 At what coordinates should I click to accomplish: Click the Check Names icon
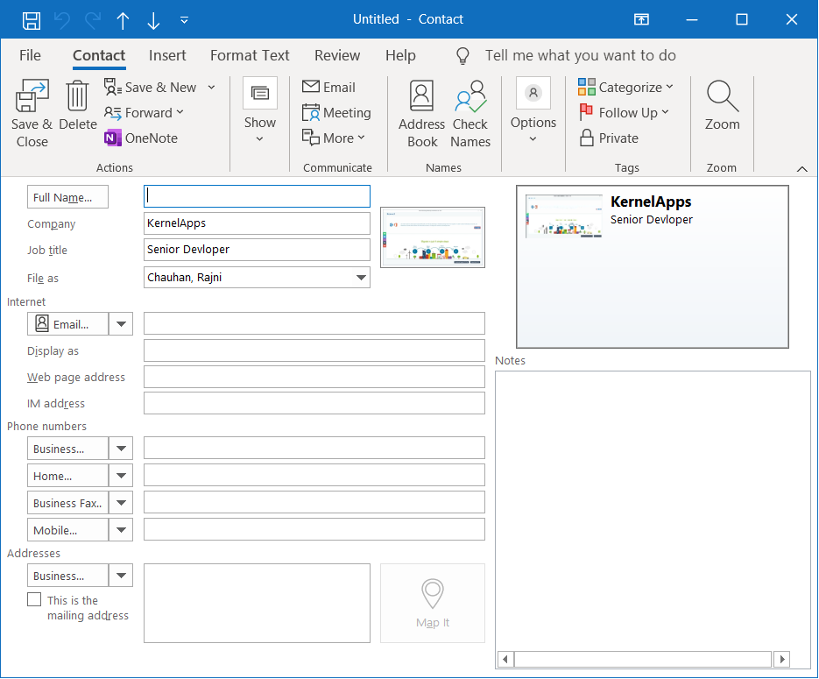coord(470,96)
